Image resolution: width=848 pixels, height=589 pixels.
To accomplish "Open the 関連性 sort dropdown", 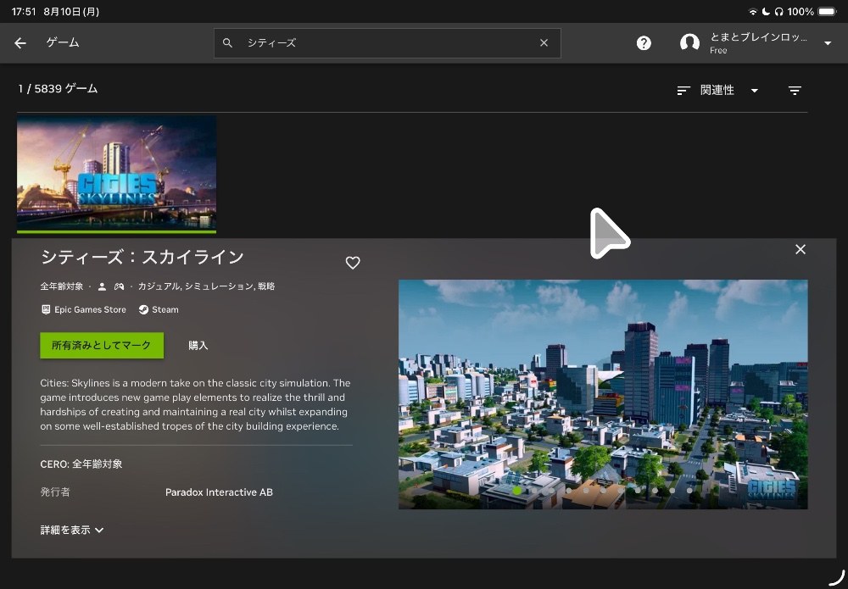I will point(729,90).
